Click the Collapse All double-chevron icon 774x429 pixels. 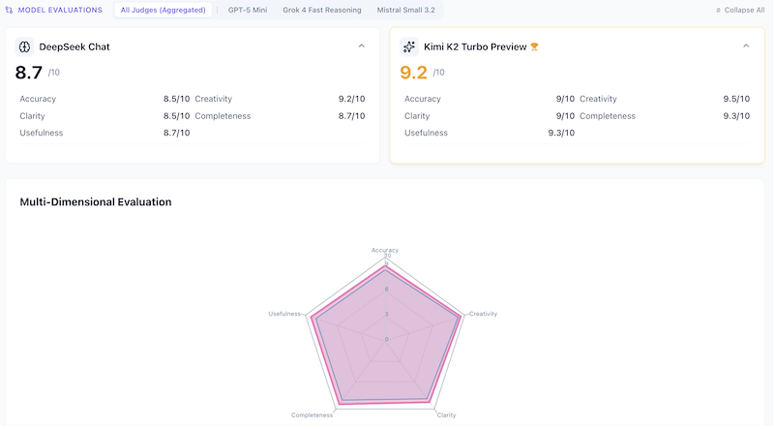[x=718, y=10]
